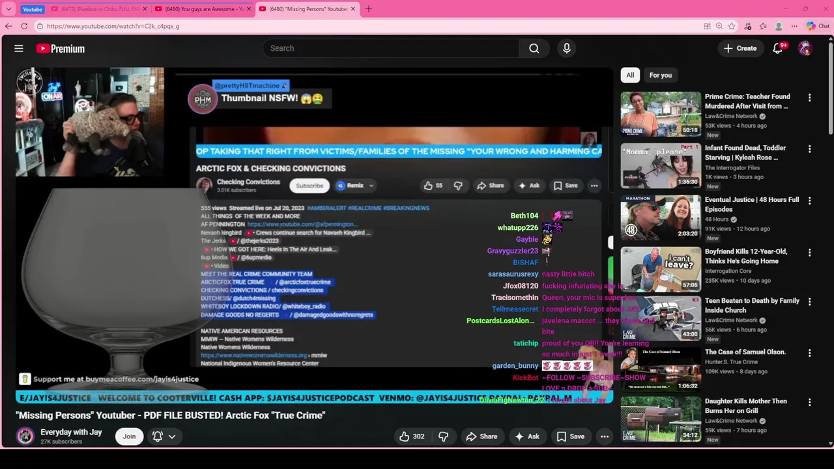
Task: Close the Blueface vs Chibu tab
Action: 146,9
